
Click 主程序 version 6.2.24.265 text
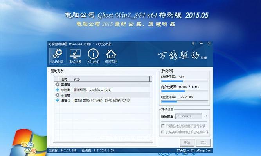point(63,151)
